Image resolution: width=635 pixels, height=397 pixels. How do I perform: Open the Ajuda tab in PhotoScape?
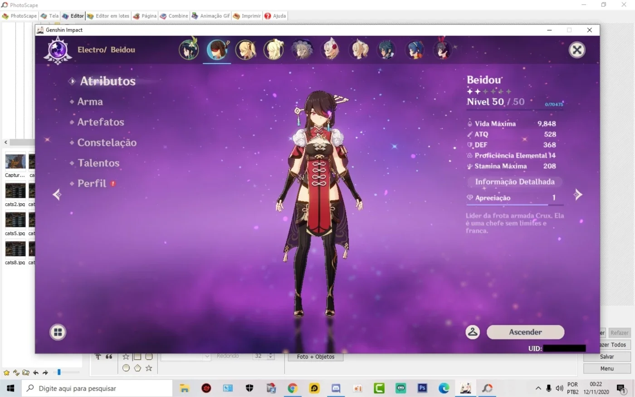pos(275,16)
